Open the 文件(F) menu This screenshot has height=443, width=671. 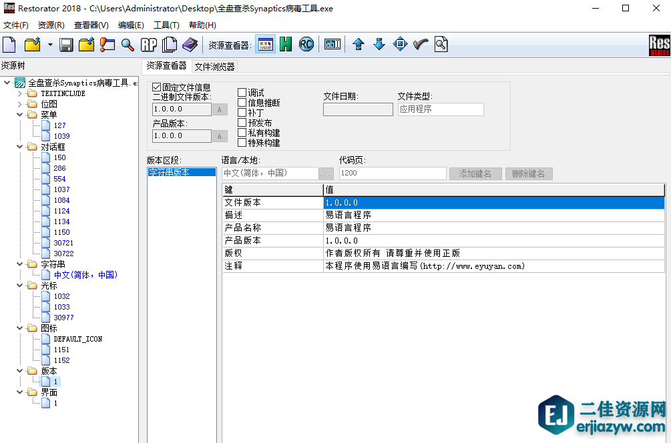pos(16,25)
